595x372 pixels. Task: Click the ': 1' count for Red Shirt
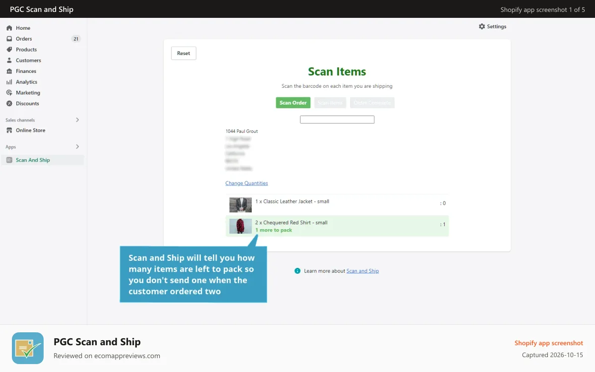point(443,225)
